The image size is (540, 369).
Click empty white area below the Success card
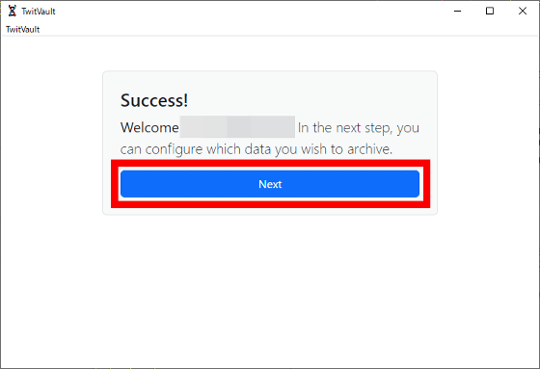[x=270, y=289]
